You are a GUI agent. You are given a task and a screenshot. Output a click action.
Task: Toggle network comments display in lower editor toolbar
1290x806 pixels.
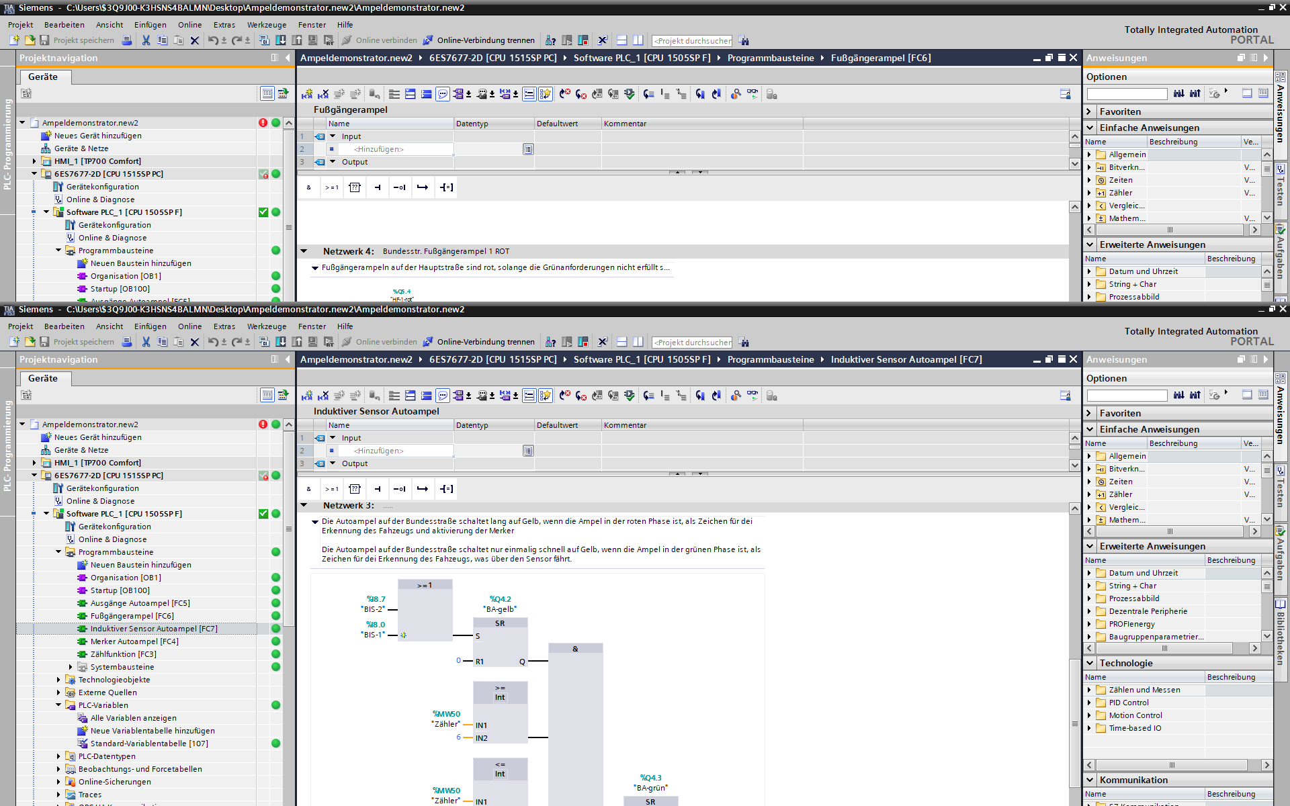tap(529, 396)
